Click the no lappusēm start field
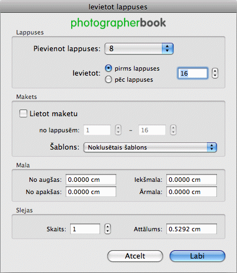Image resolution: width=237 pixels, height=273 pixels. 97,130
